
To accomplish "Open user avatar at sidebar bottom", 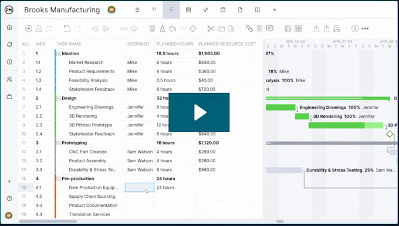I will coord(9,215).
